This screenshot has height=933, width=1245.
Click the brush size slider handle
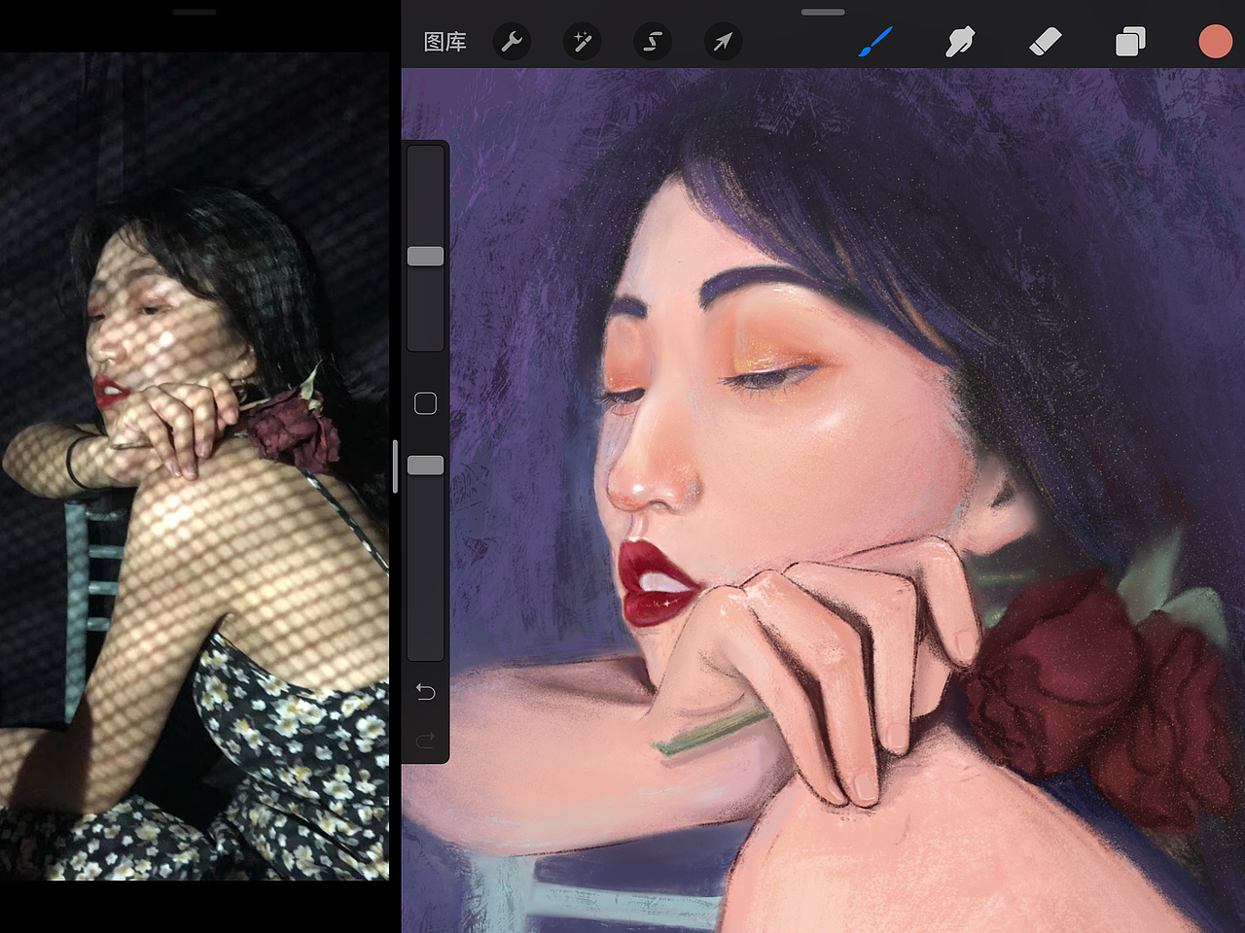(x=425, y=256)
